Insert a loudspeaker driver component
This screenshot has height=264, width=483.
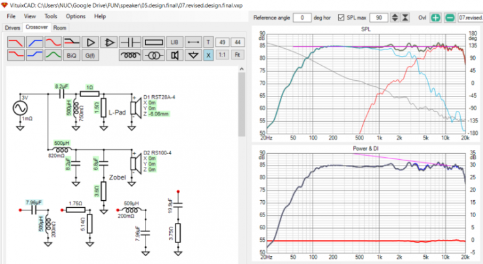point(174,55)
